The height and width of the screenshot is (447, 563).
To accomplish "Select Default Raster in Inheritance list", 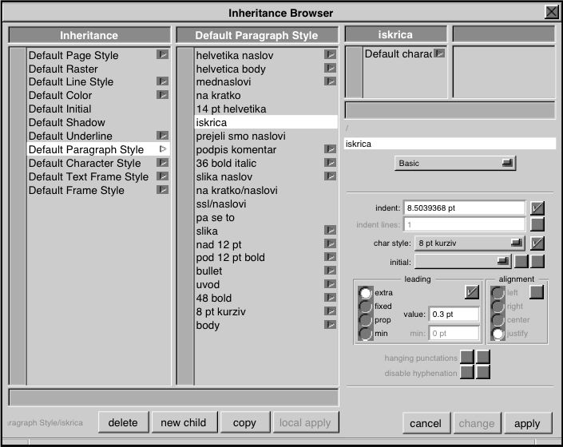I will (98, 69).
